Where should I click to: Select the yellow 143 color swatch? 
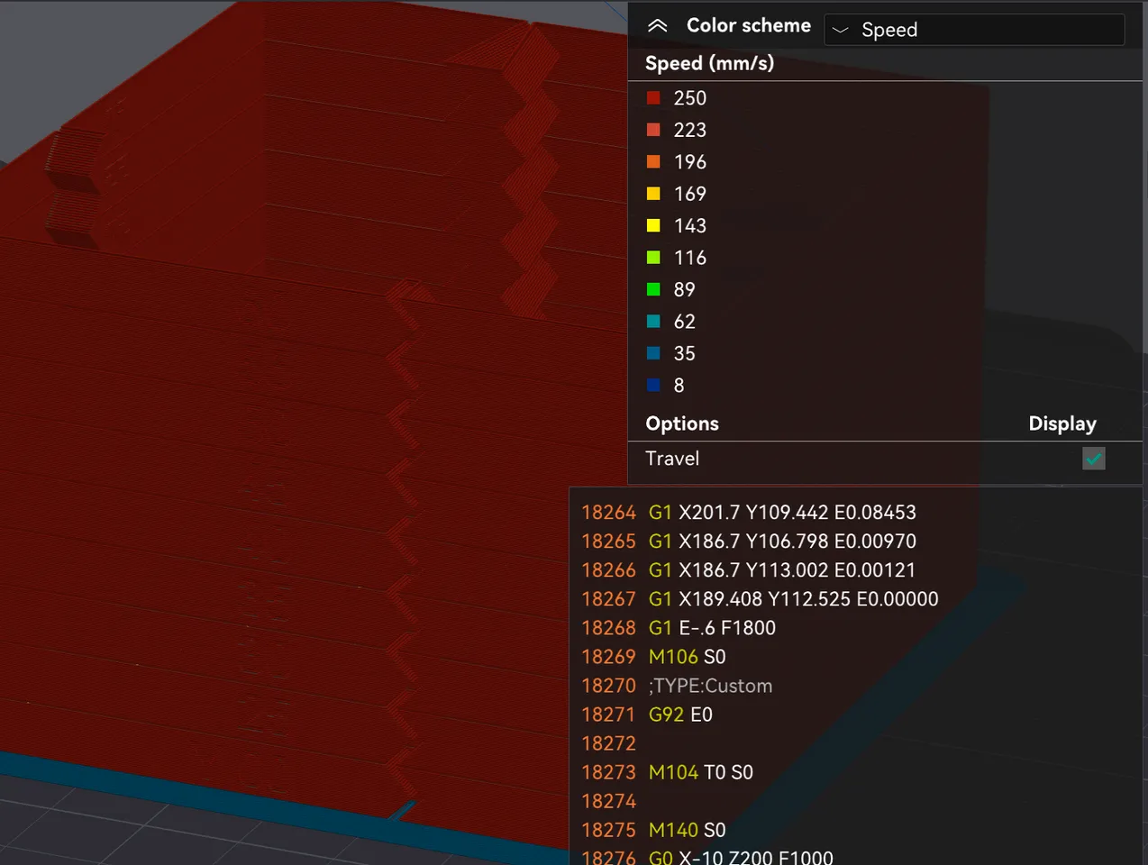[x=653, y=224]
